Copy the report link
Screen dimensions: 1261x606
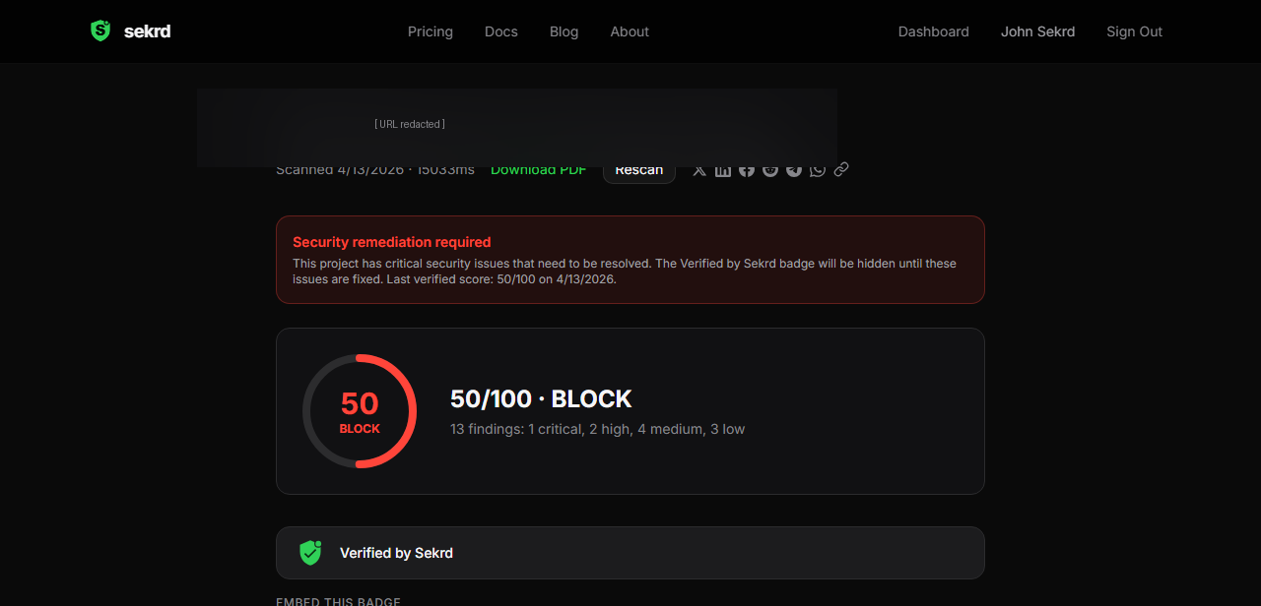click(x=840, y=169)
